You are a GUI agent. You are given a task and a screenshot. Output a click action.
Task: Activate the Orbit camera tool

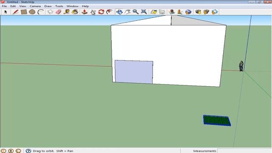119,12
